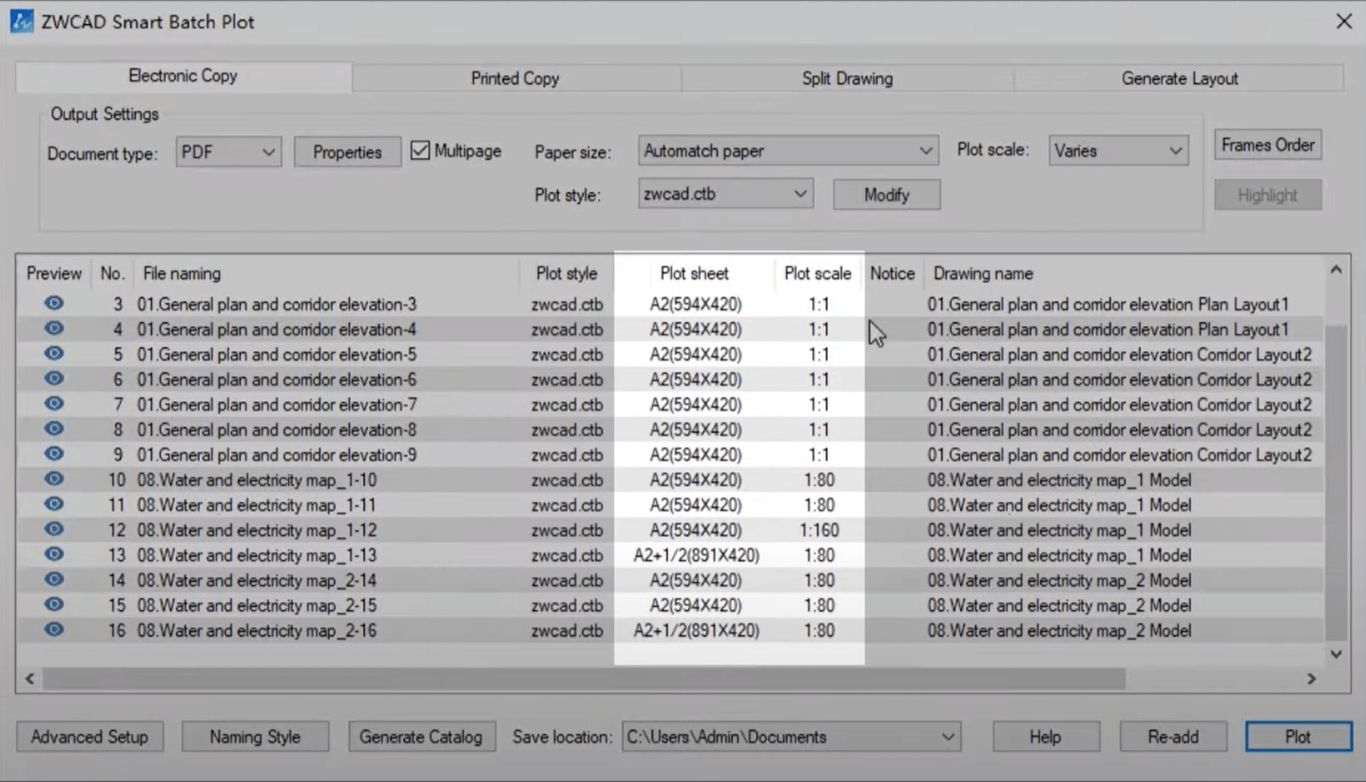Image resolution: width=1366 pixels, height=782 pixels.
Task: Click the Plot scale column header
Action: (818, 274)
